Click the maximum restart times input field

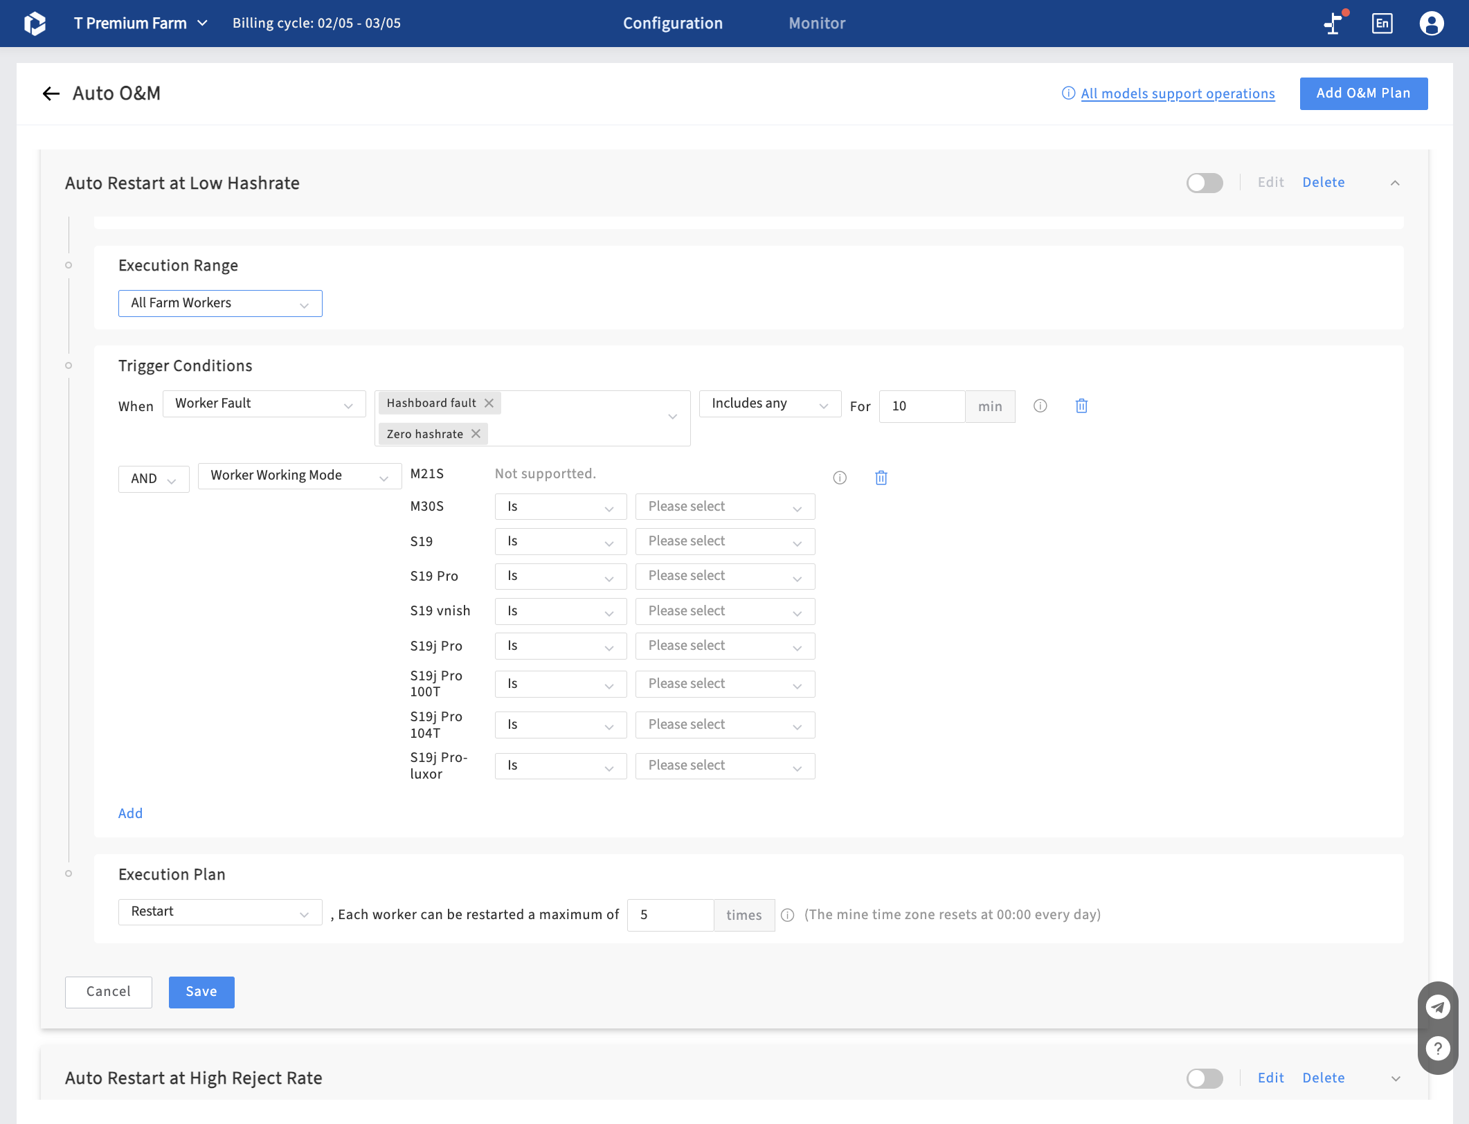[x=670, y=915]
